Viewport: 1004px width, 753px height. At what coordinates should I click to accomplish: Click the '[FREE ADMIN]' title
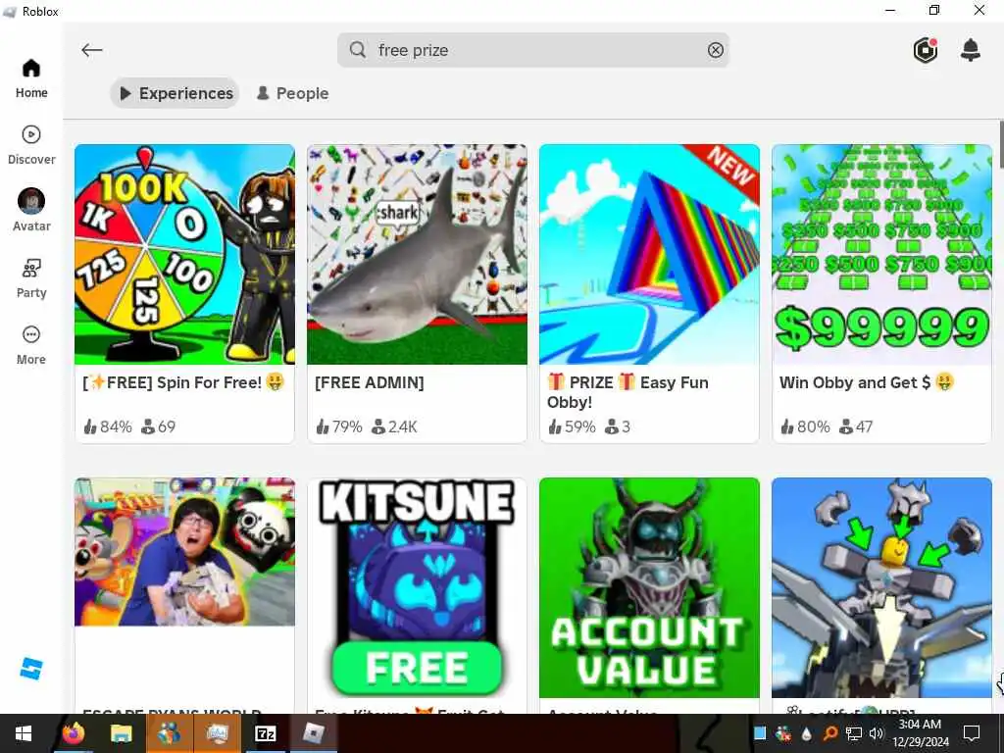pyautogui.click(x=370, y=383)
